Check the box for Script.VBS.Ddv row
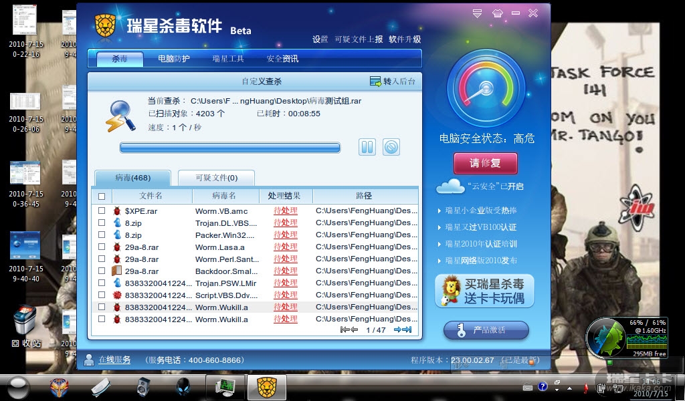The image size is (685, 401). pyautogui.click(x=102, y=295)
